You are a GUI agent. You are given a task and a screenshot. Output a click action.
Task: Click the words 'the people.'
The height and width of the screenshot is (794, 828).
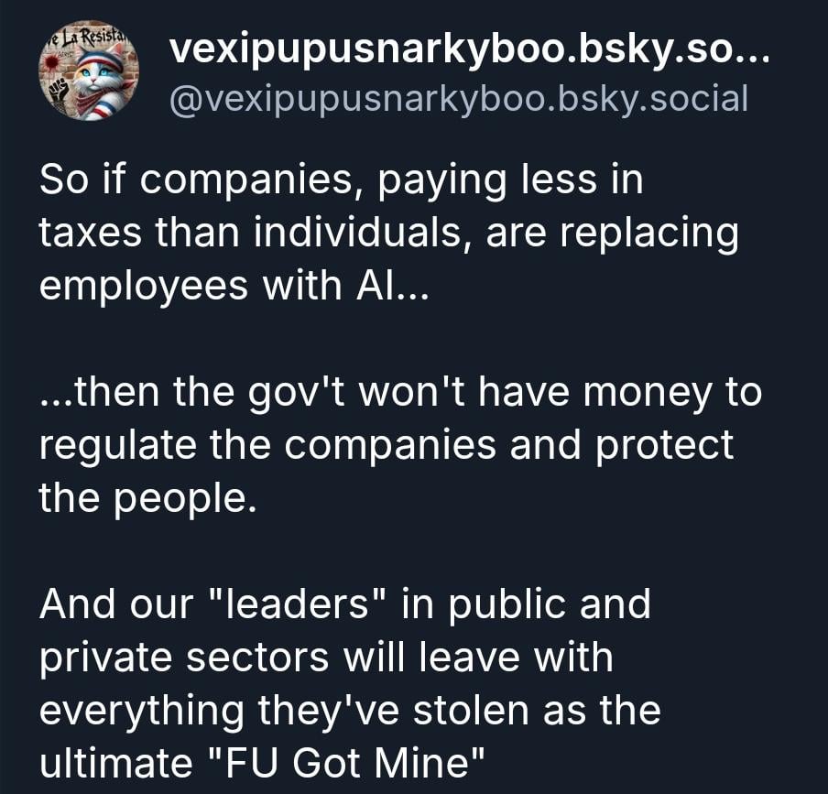click(x=147, y=498)
